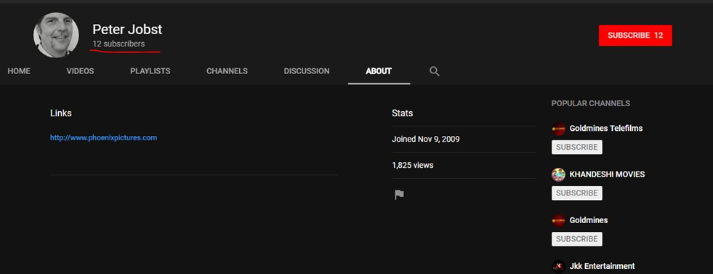713x274 pixels.
Task: Click the report user flag icon
Action: click(x=399, y=195)
